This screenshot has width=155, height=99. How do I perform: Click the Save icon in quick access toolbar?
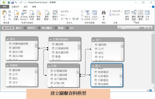(12, 3)
